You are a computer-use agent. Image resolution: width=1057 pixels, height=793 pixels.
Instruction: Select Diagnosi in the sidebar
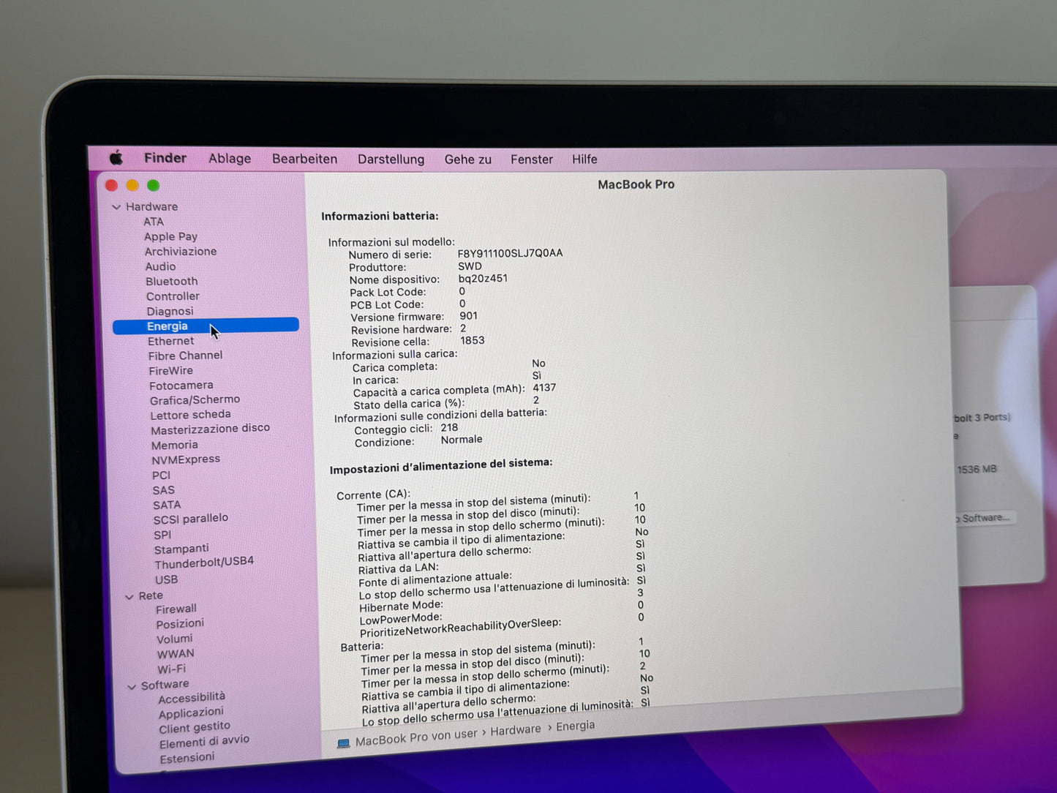(x=170, y=311)
